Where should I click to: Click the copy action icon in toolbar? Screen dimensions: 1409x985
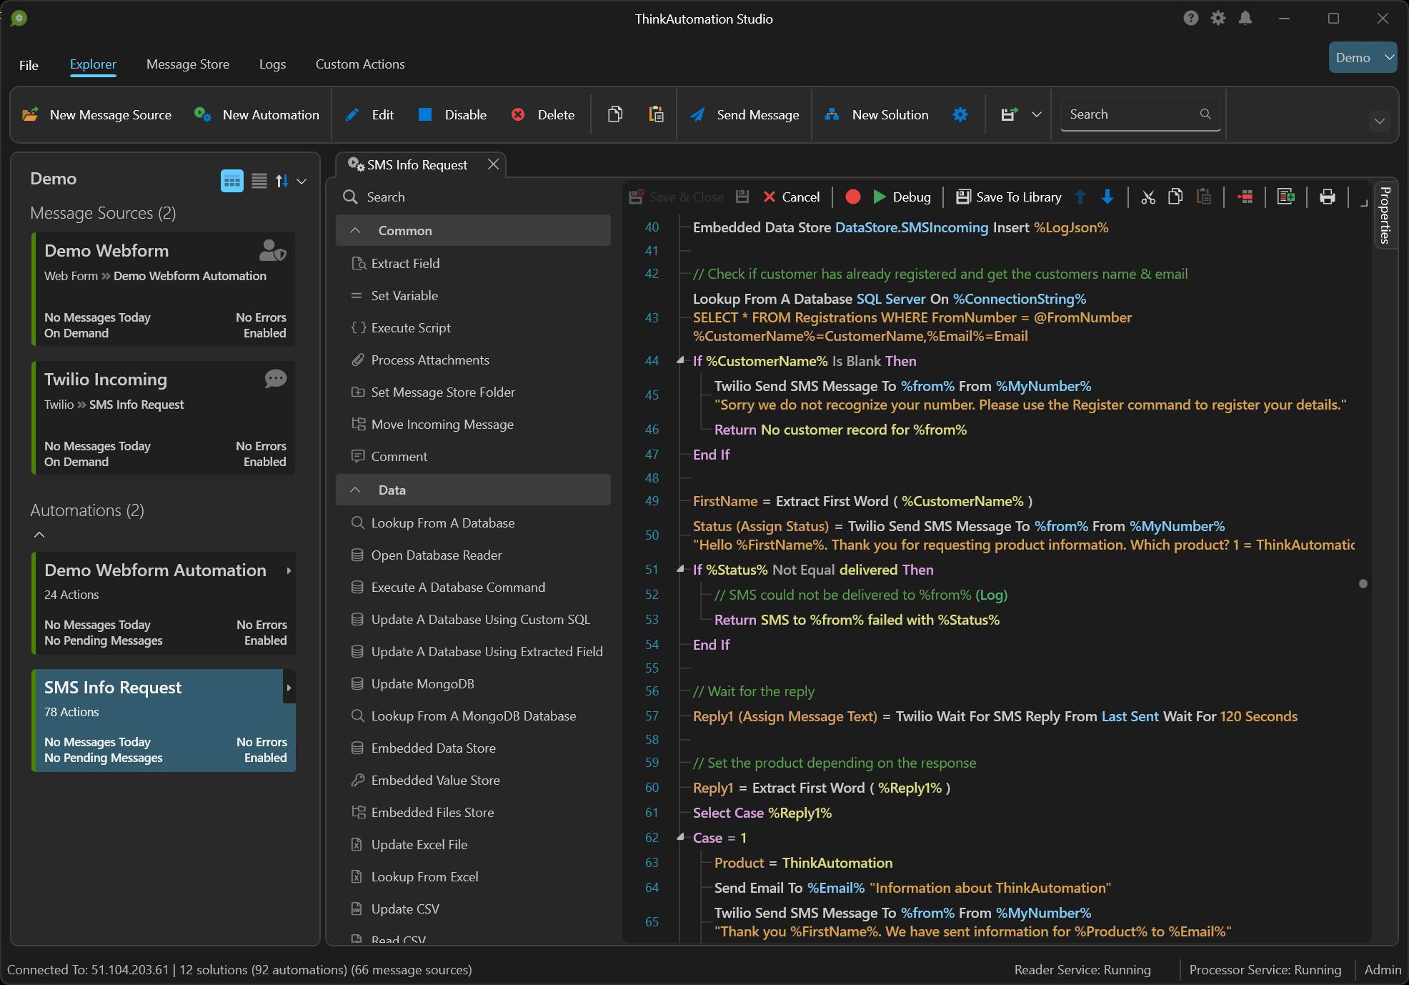click(x=614, y=114)
